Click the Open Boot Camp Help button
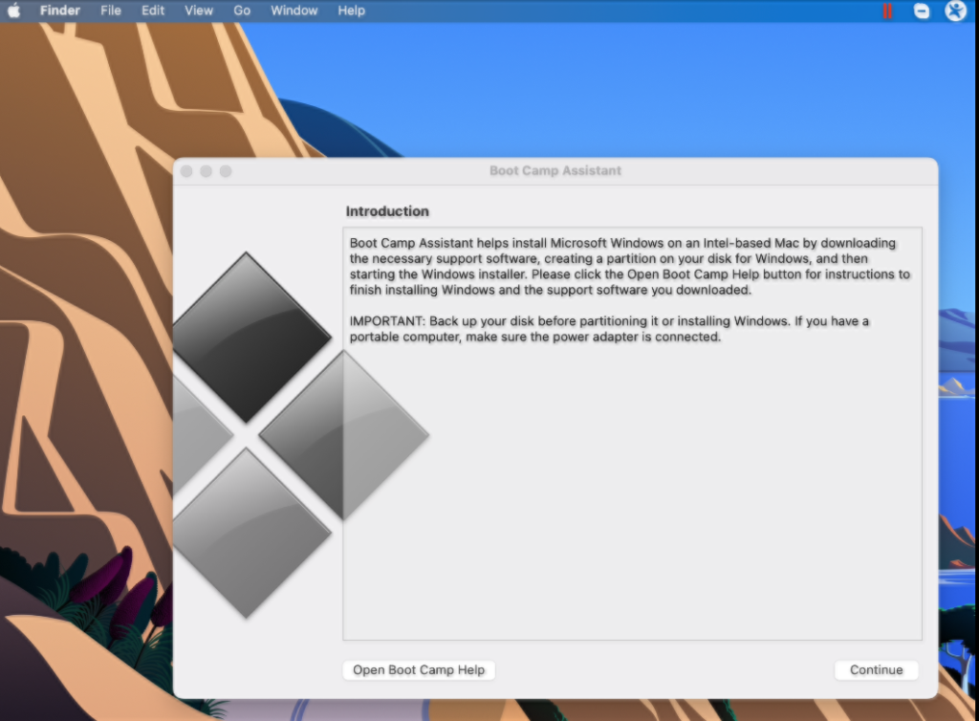 [x=419, y=669]
